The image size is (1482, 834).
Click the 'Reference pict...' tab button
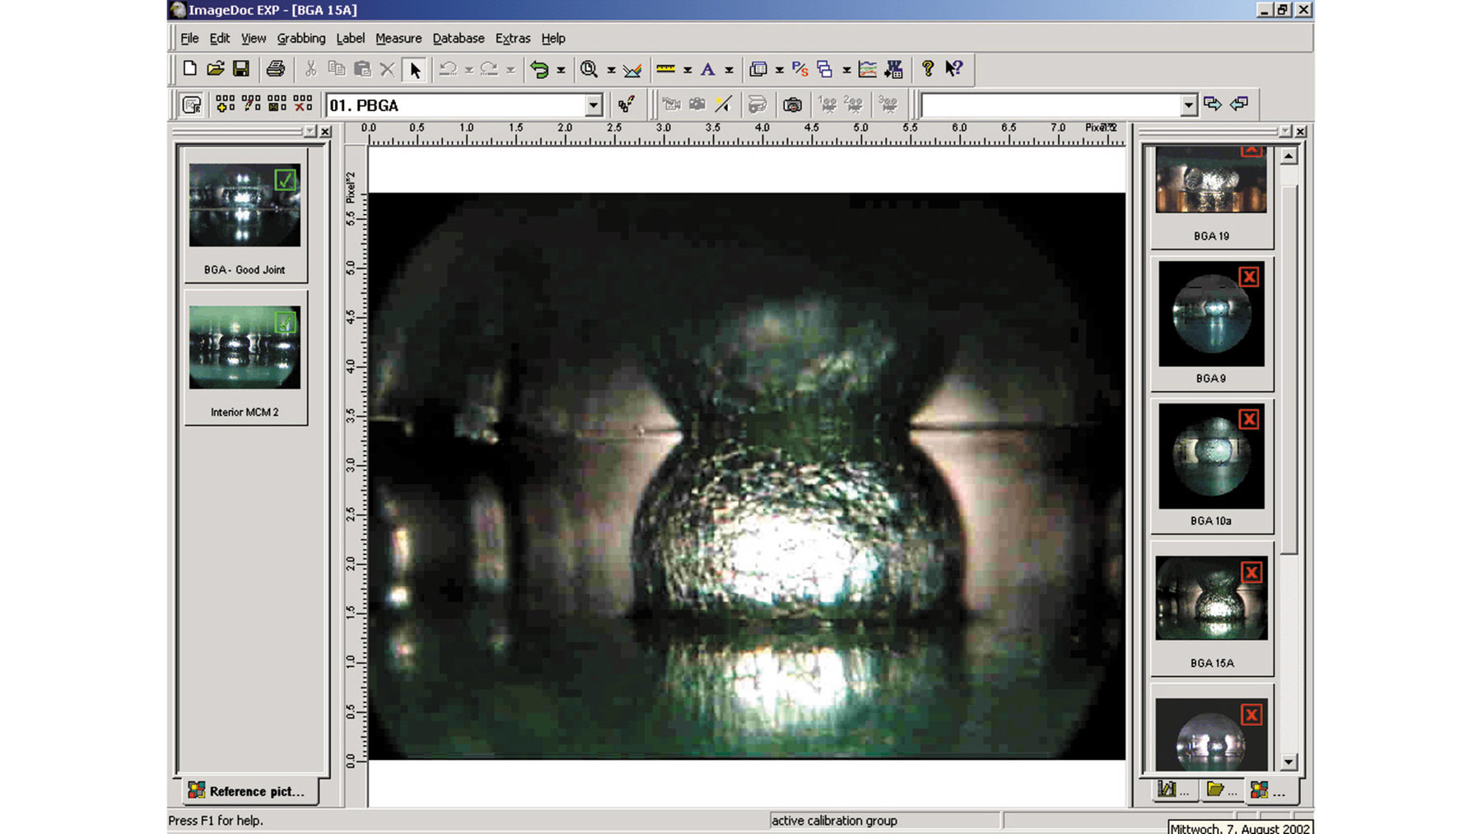(247, 791)
